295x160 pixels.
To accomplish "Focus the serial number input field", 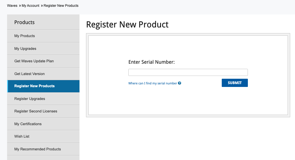I will click(x=188, y=72).
